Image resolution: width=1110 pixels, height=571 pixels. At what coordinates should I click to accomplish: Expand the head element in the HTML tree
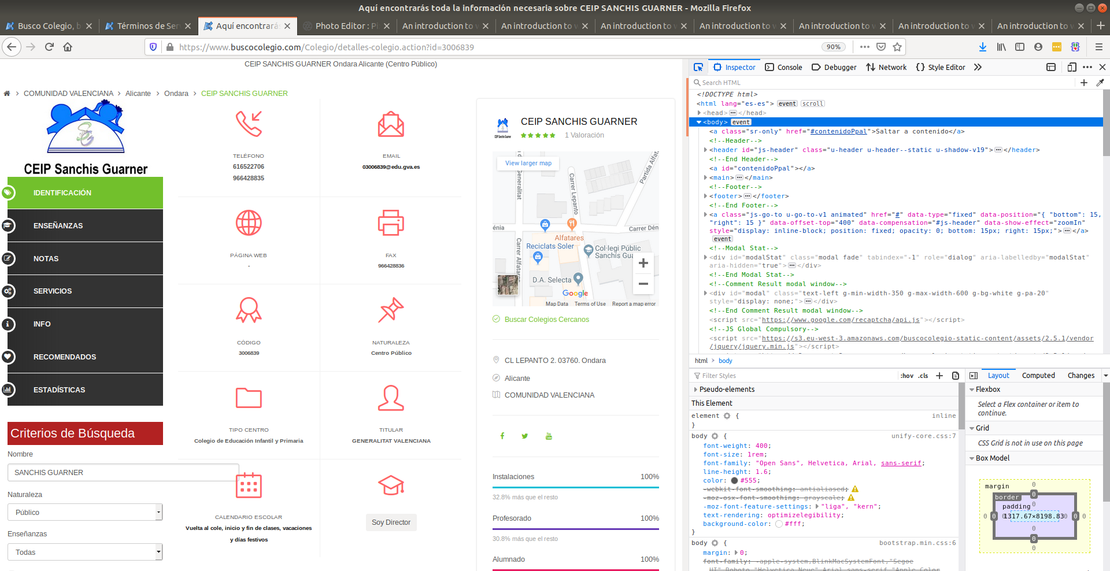click(x=700, y=113)
